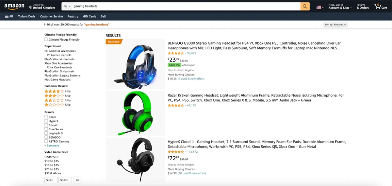Open the PlayStation 5 Headsets department link
The image size is (392, 186).
point(59,71)
